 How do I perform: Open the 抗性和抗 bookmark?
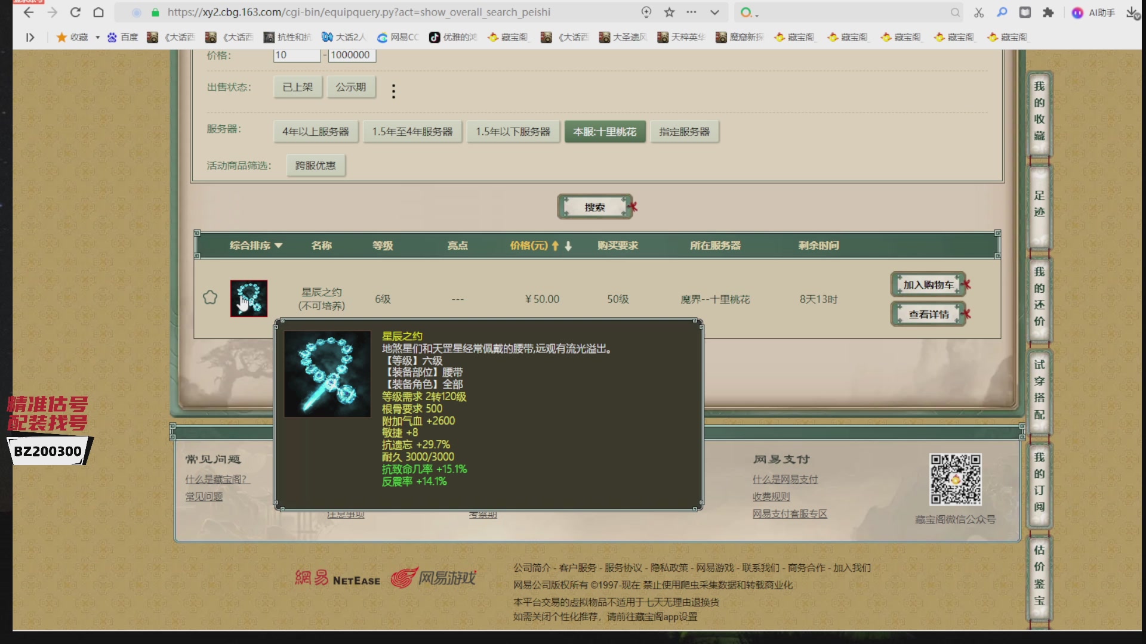click(x=288, y=37)
